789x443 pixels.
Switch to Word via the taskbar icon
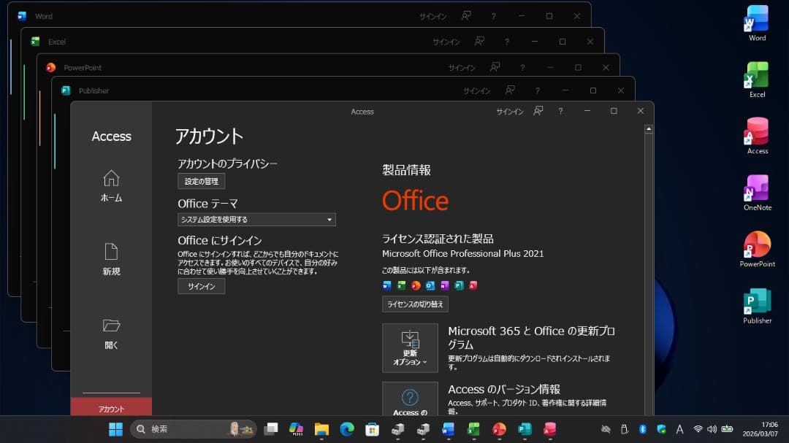pos(448,429)
